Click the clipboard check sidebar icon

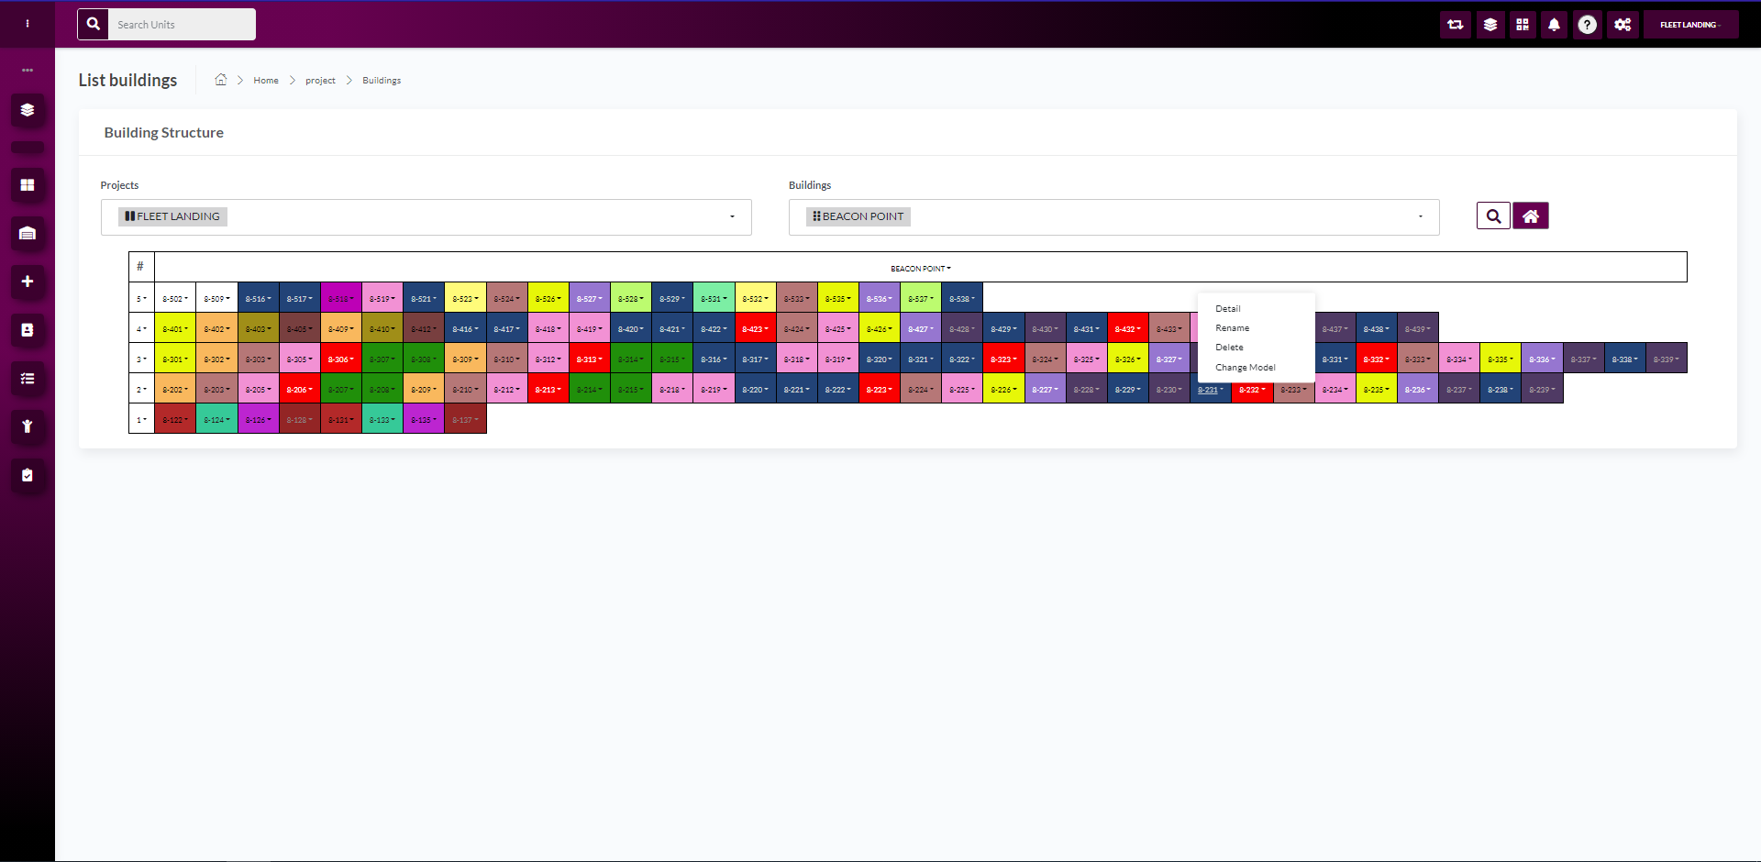[x=28, y=475]
